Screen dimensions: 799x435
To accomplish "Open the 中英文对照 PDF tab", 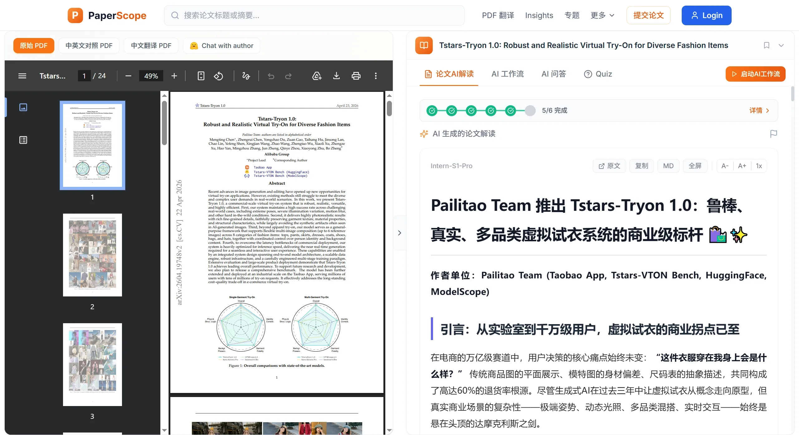I will point(89,45).
